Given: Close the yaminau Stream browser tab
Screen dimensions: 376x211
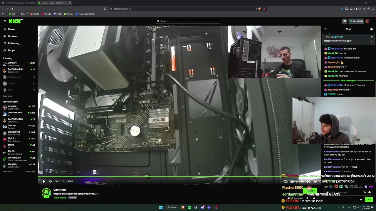Looking at the screenshot, I should tap(70, 3).
